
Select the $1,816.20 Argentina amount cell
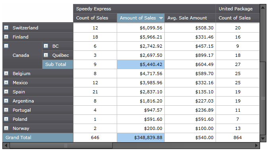pos(141,101)
